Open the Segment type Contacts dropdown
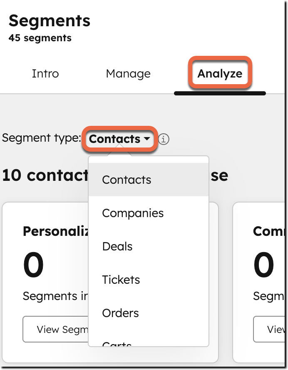This screenshot has width=288, height=370. tap(119, 139)
